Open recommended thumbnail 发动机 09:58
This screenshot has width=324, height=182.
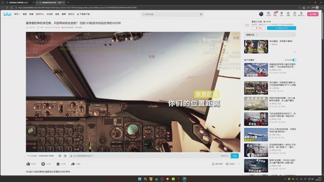point(256,119)
